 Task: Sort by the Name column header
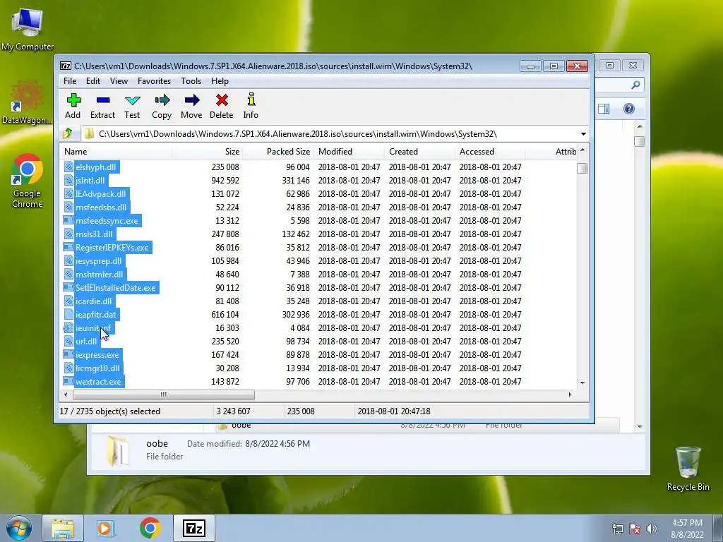tap(116, 152)
